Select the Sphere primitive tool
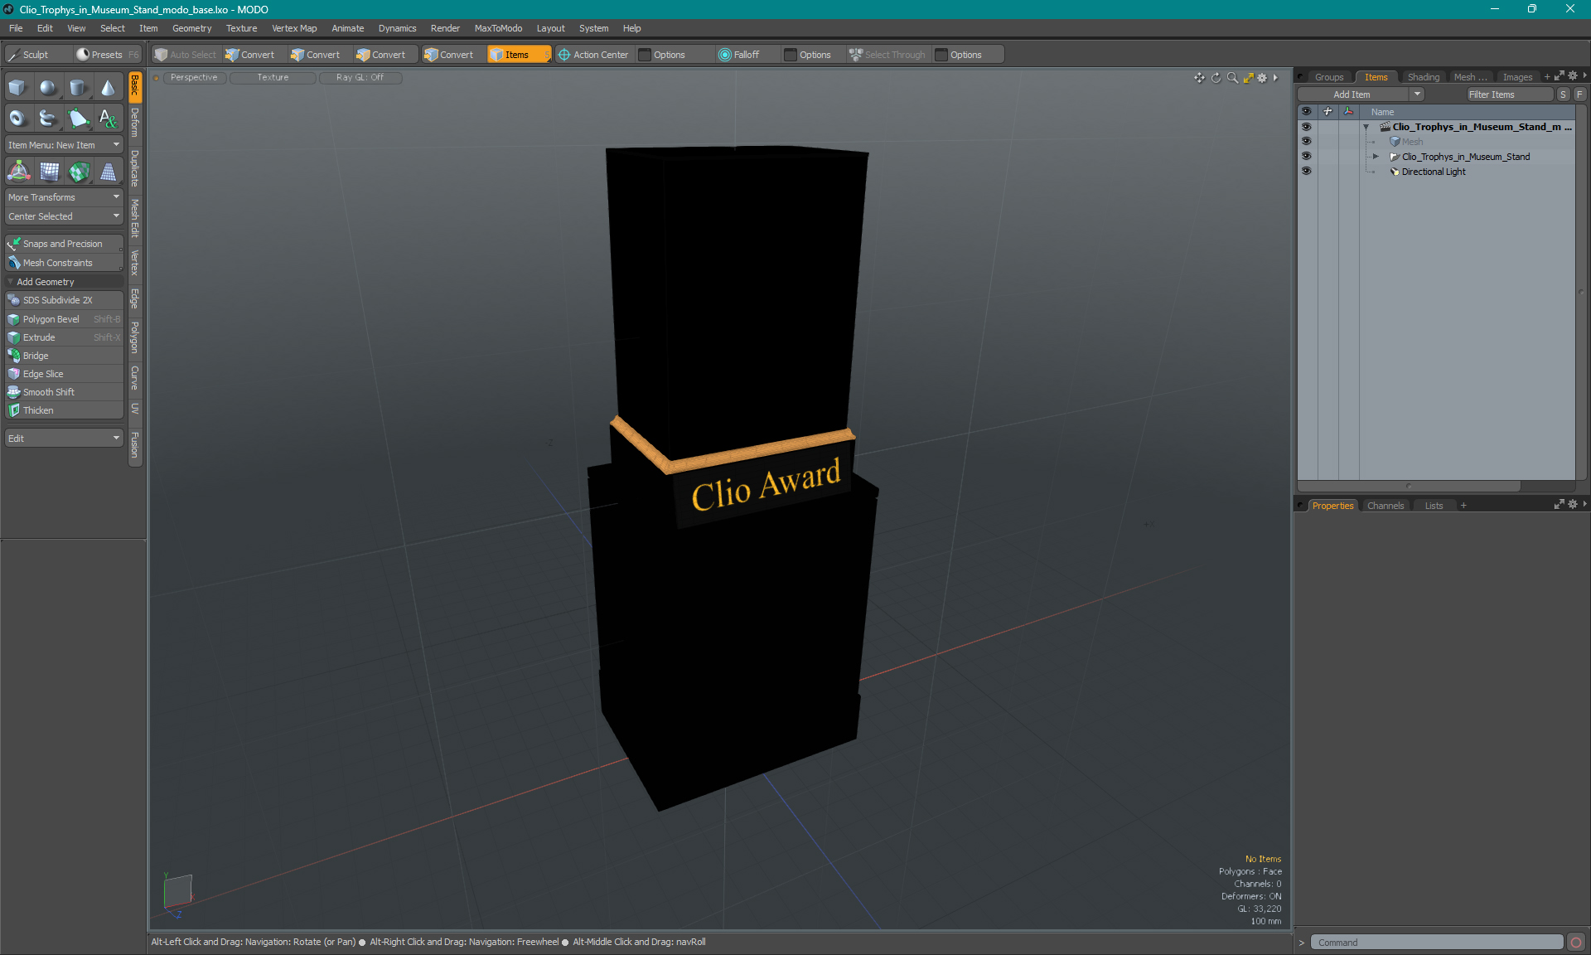This screenshot has height=955, width=1591. pos(48,88)
